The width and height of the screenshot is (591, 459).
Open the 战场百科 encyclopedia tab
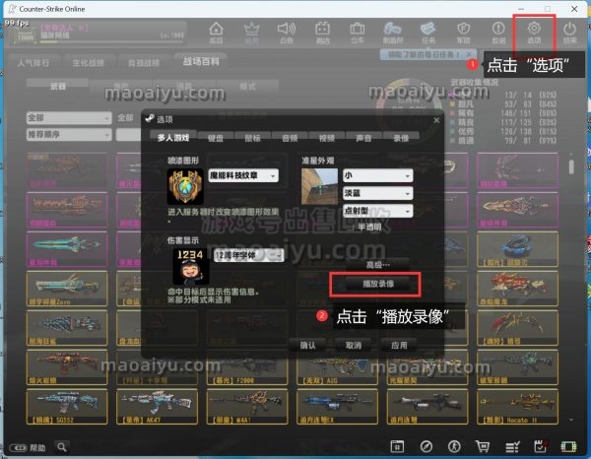pyautogui.click(x=201, y=61)
